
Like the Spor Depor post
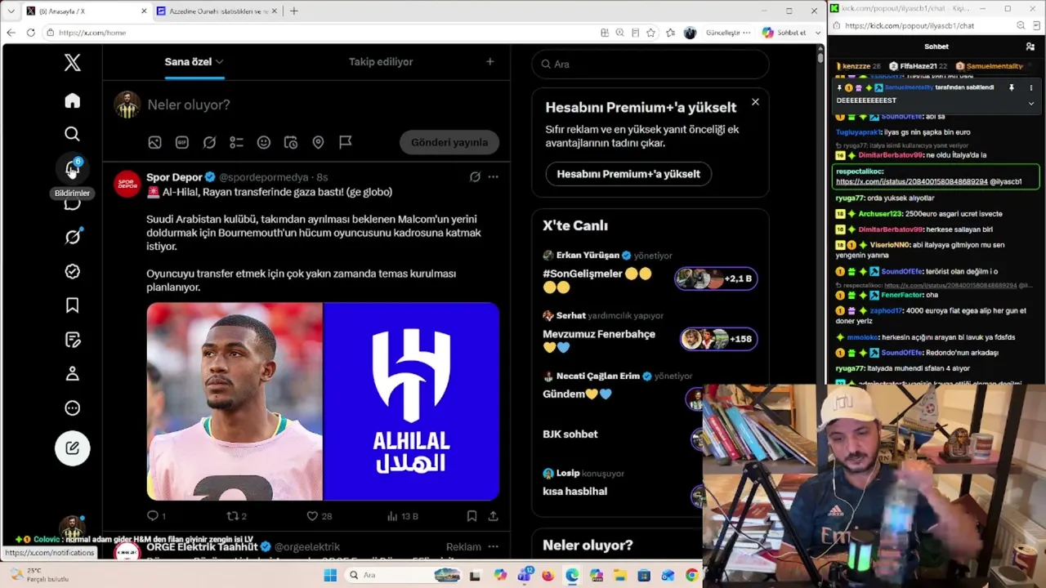click(319, 516)
